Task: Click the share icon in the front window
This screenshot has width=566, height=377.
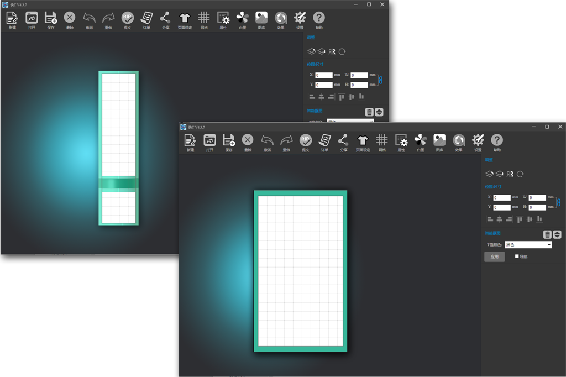Action: (343, 140)
